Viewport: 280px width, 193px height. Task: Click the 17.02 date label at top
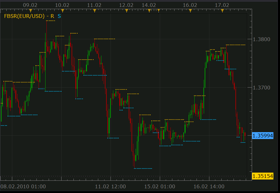click(222, 5)
